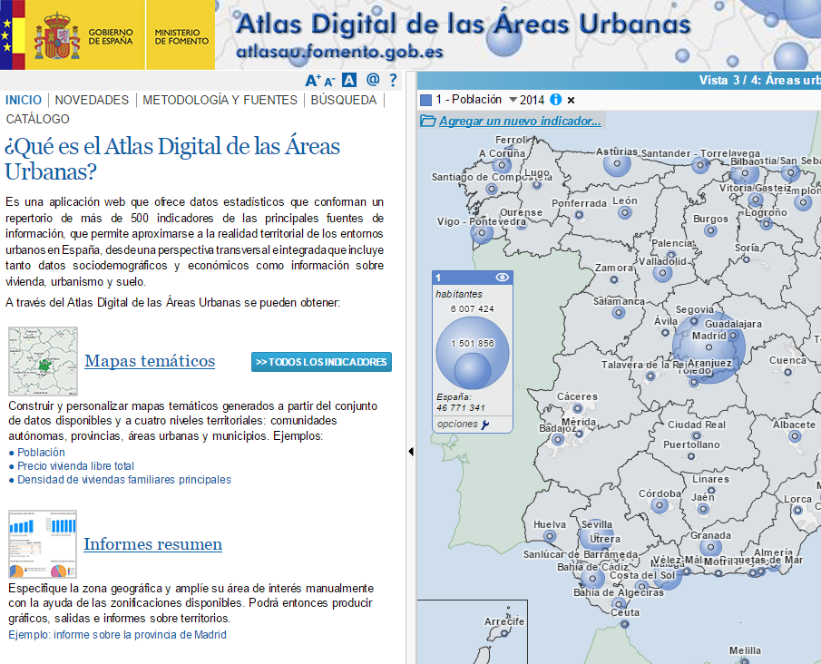Open METODOLOGÍA Y FUENTES

220,100
